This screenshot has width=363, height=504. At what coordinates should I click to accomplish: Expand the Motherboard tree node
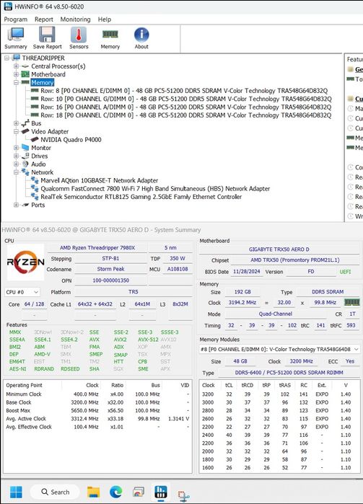tap(16, 74)
